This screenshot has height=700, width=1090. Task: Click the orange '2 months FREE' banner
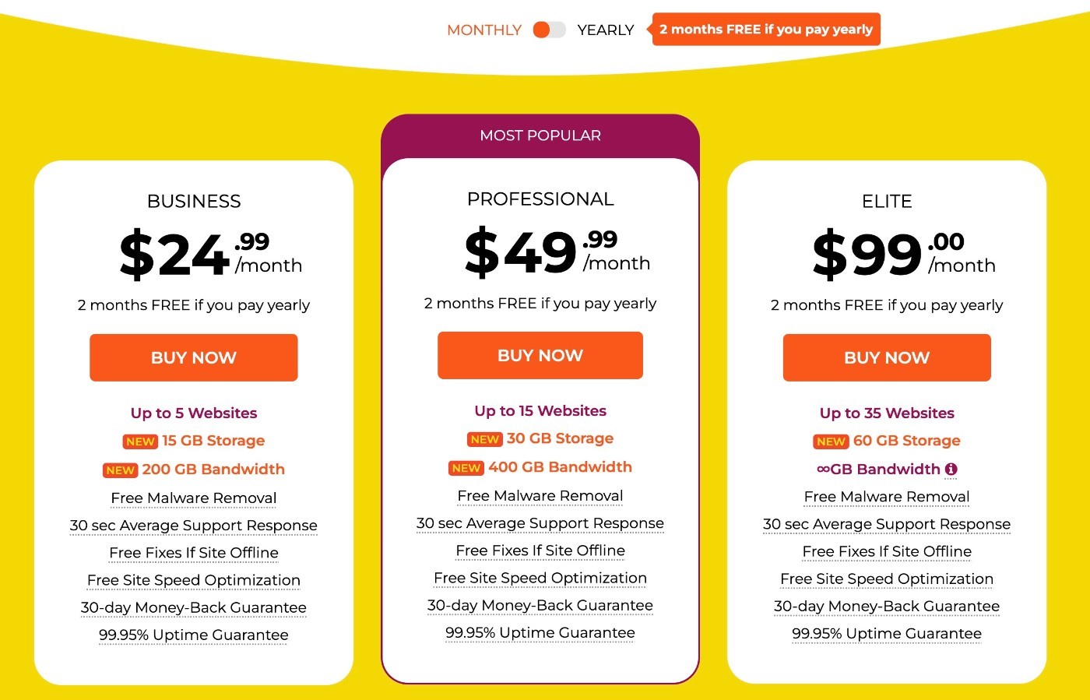[x=766, y=29]
